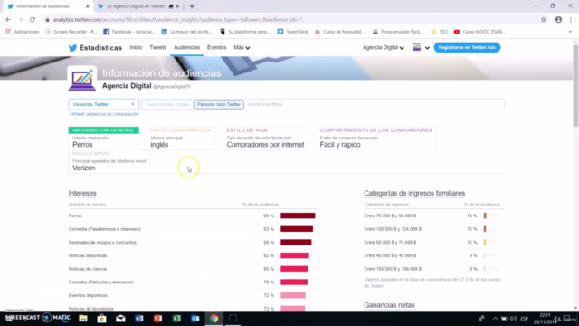Click the Comedia (Pasatiempos e intereses) row
579x326 pixels.
pyautogui.click(x=193, y=229)
